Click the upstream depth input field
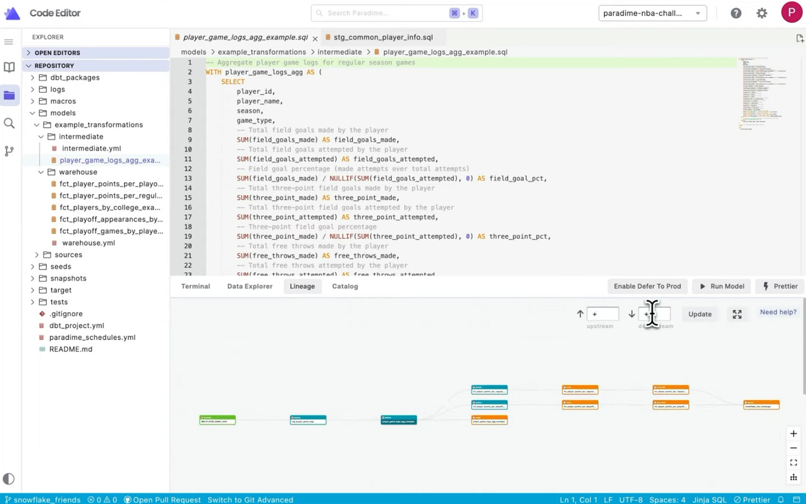806x504 pixels. click(x=602, y=314)
